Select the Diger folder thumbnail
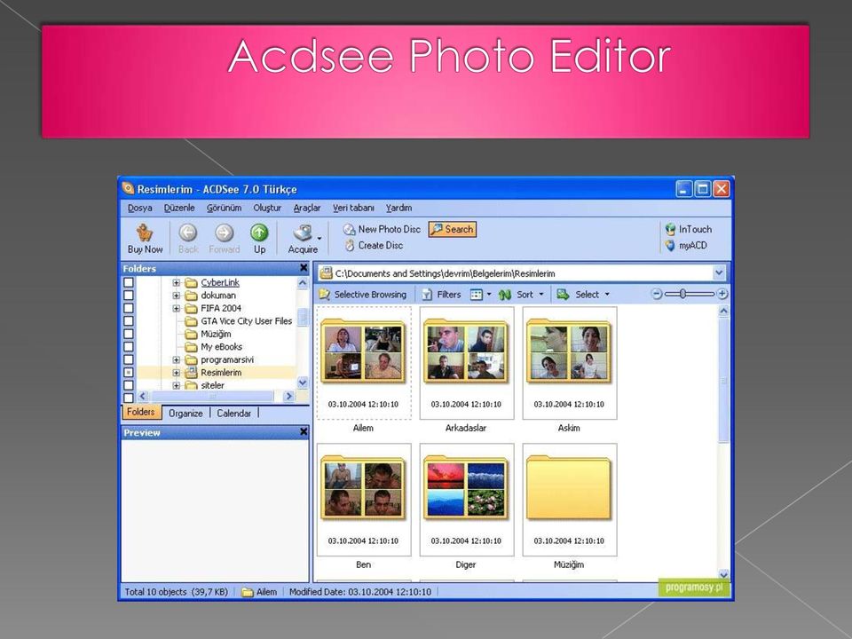852x639 pixels. coord(466,500)
